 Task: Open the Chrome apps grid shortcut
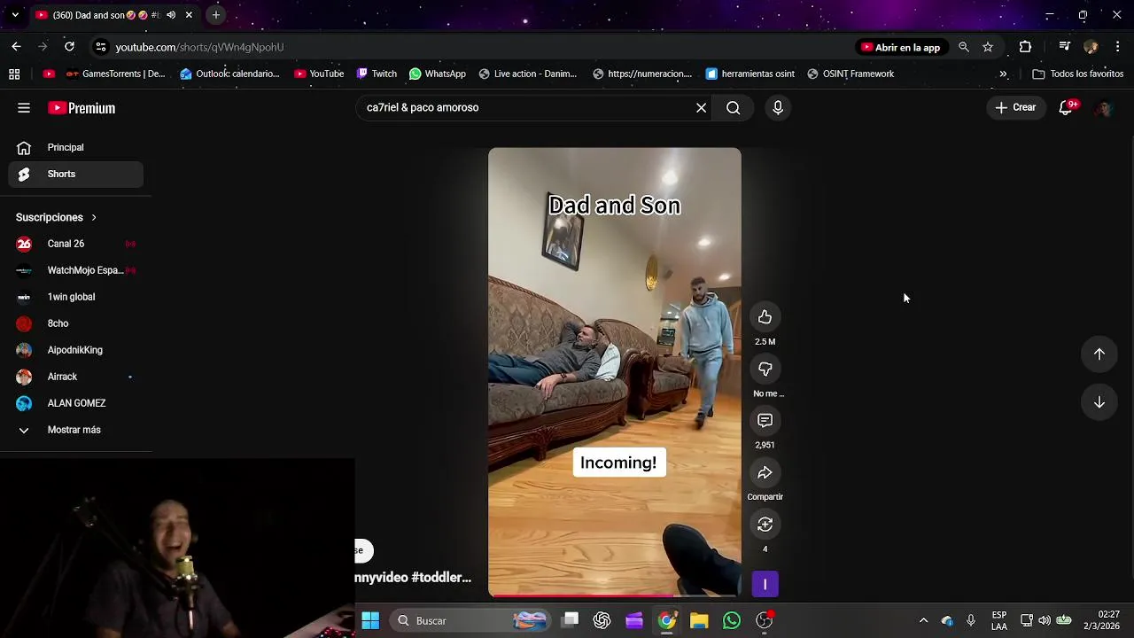coord(14,74)
